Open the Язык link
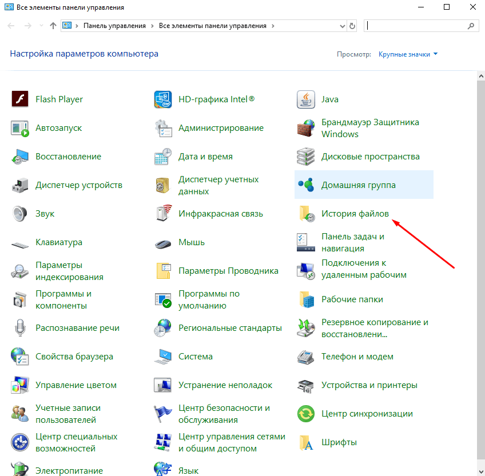This screenshot has width=485, height=476. point(188,471)
